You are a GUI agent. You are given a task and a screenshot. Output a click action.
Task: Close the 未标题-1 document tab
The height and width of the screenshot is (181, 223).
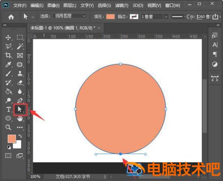click(99, 28)
